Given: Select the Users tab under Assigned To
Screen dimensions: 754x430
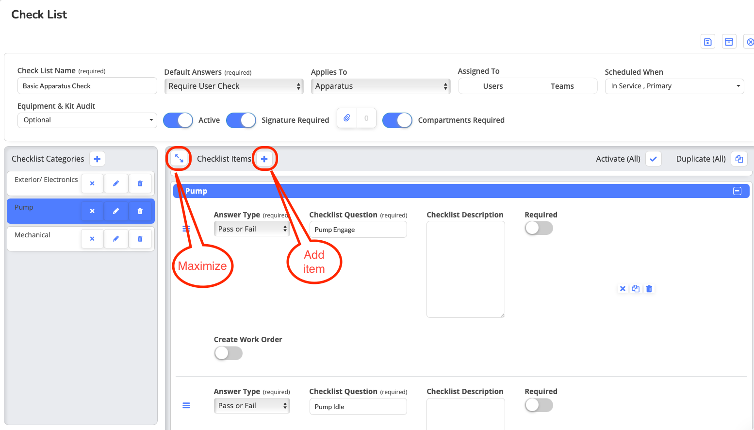Looking at the screenshot, I should [493, 86].
